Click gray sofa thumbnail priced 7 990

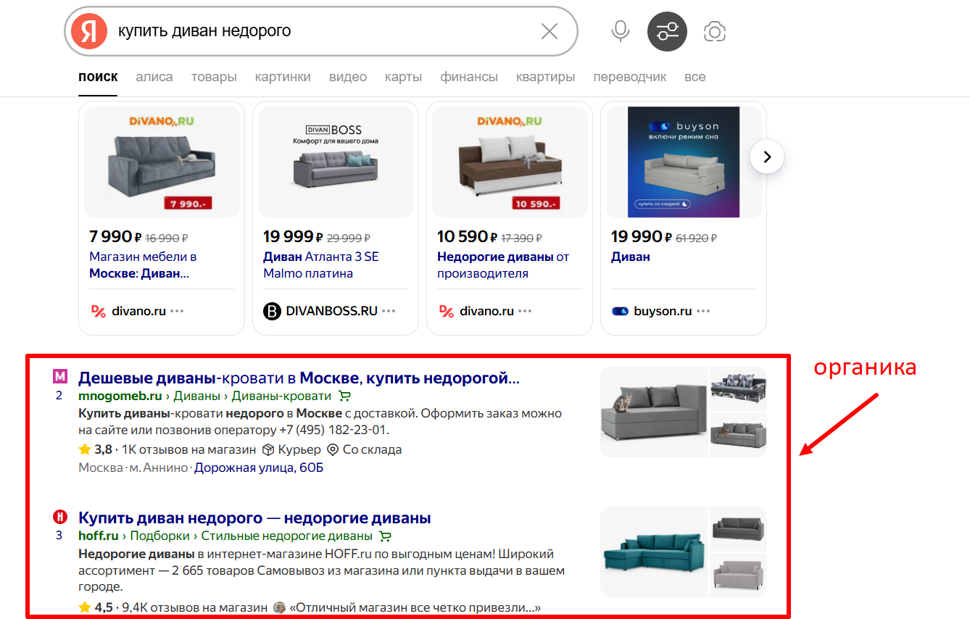click(162, 162)
